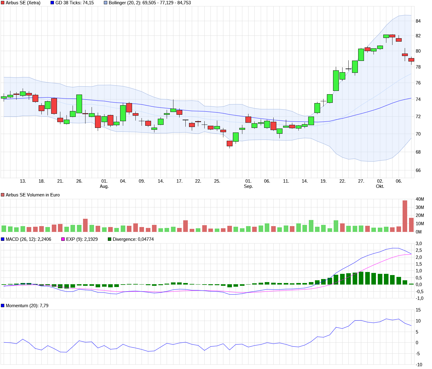Screen dimensions: 432x369
Task: Click the GD 38 Ticks: 74,15 text
Action: click(74, 3)
